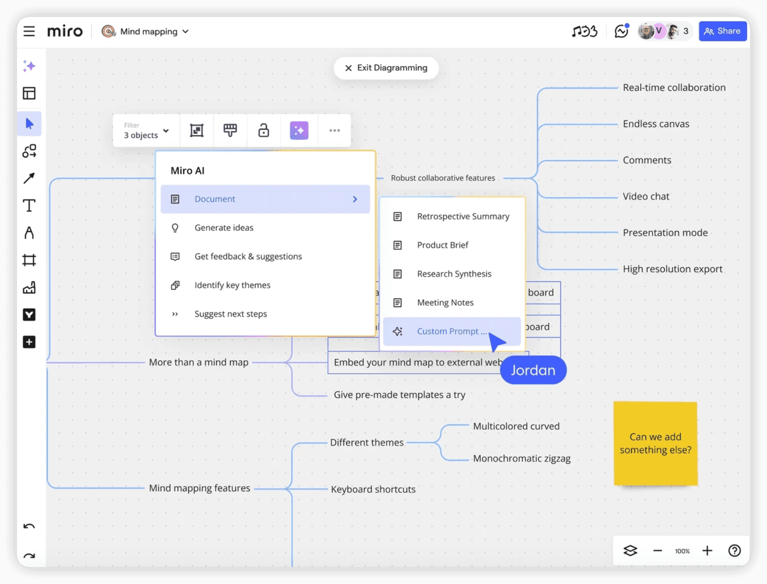Show the collaborator avatars list

pos(664,31)
